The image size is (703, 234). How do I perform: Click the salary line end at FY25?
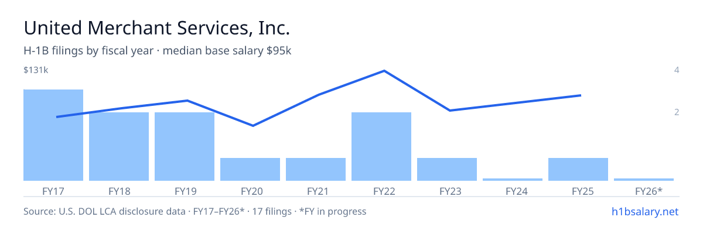581,95
